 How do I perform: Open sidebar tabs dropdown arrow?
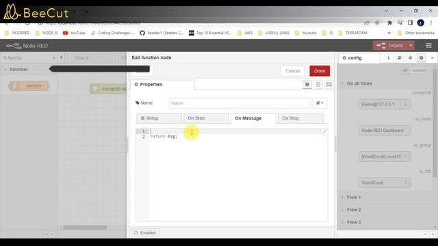click(432, 57)
